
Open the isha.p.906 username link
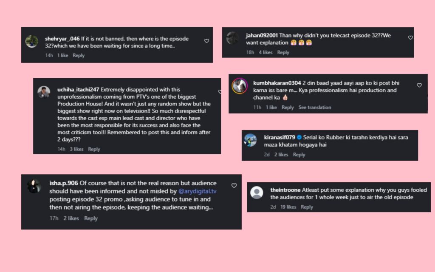click(64, 183)
